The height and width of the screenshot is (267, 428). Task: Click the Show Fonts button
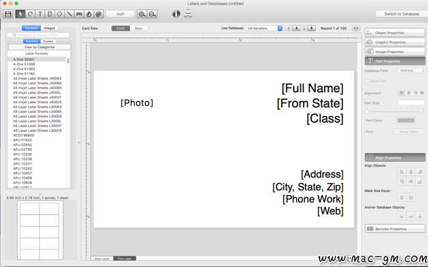coord(409,132)
